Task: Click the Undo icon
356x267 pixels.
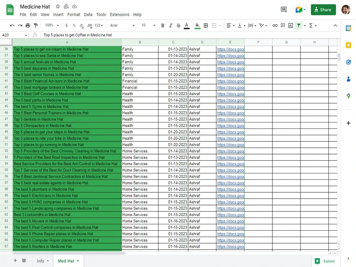Action: [12, 25]
